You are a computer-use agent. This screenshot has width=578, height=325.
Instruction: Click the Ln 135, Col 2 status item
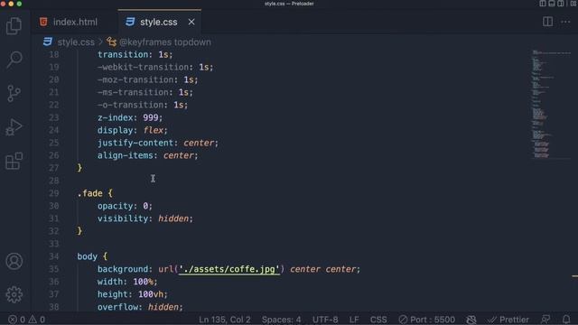[x=225, y=320]
